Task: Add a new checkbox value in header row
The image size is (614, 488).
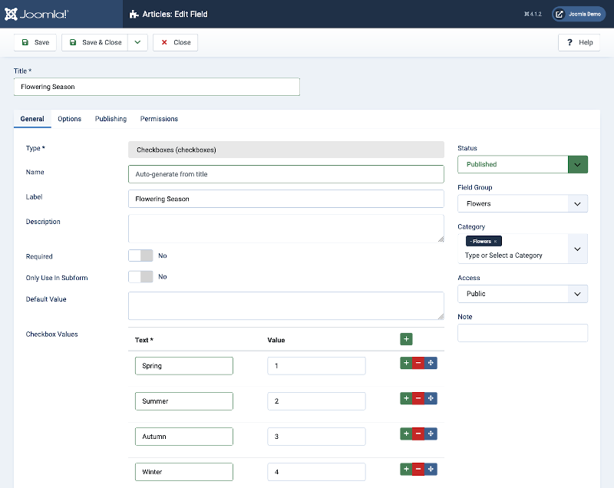Action: [x=406, y=339]
